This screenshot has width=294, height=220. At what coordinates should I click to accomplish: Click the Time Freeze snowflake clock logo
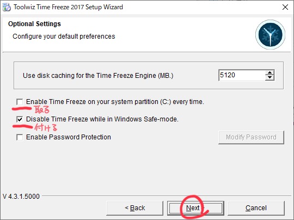coord(270,35)
